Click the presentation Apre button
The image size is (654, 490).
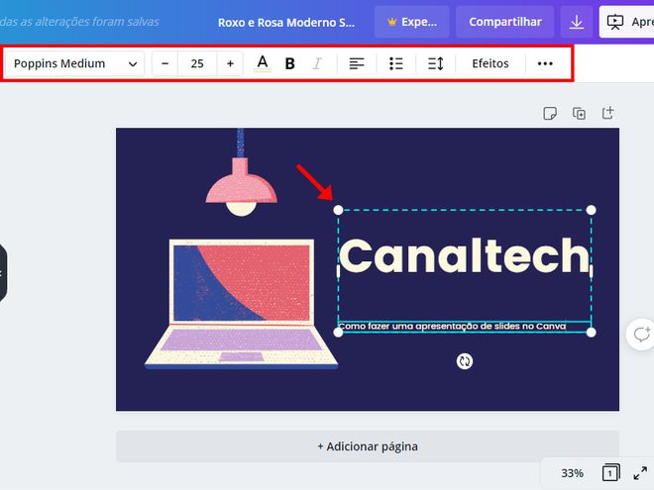pyautogui.click(x=627, y=22)
